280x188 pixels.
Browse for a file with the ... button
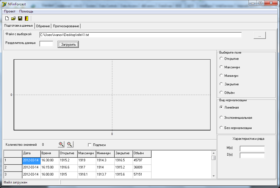[260, 35]
